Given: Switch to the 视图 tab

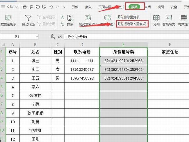Looking at the screenshot, I should (161, 7).
